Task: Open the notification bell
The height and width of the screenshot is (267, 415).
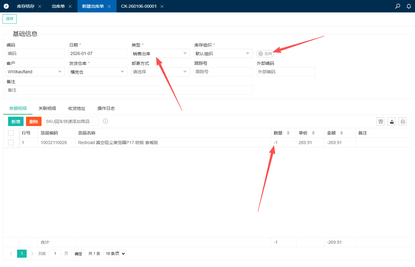Action: [x=409, y=6]
